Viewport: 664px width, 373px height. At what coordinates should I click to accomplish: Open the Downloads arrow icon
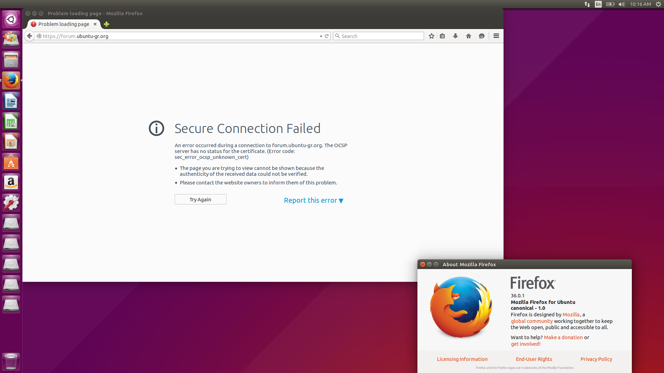click(455, 36)
